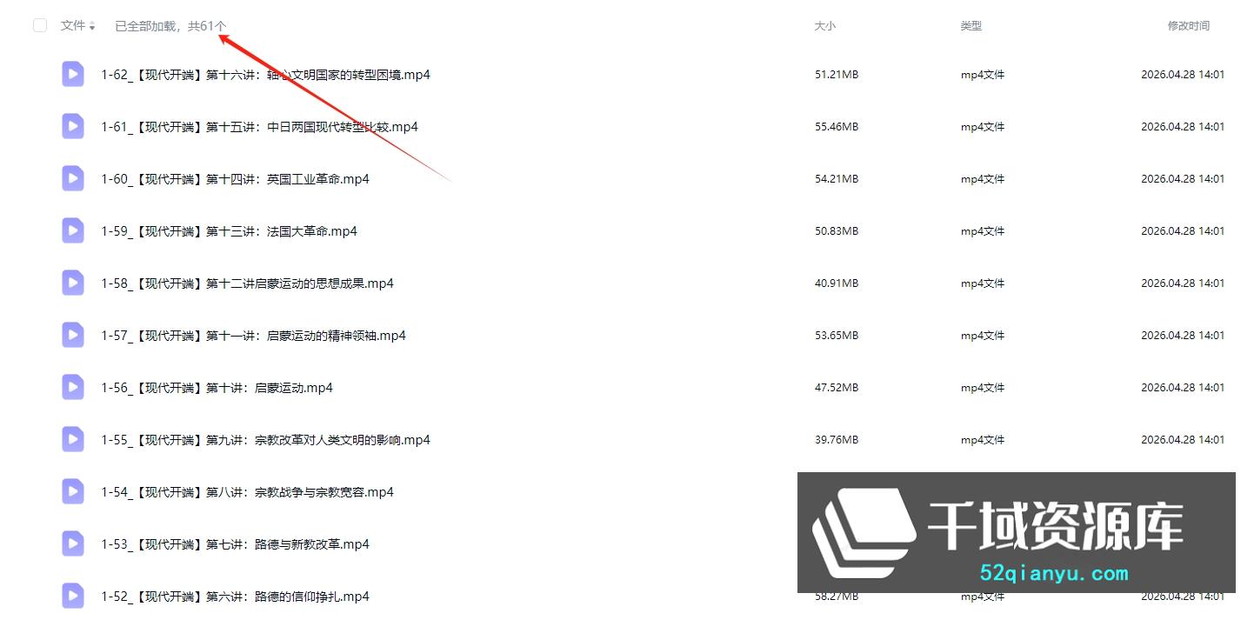Screen dimensions: 1254x620
Task: Open 1-55 宗教改革对人类文明的影响.mp4
Action: click(x=265, y=440)
